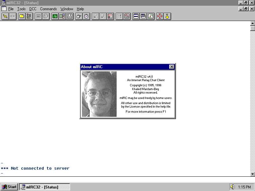Click the grayed-out DCC Chat icon
Viewport: 255px width, 191px height.
[103, 17]
